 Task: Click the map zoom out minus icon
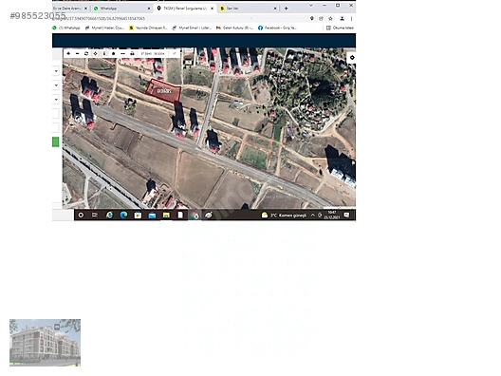(77, 54)
